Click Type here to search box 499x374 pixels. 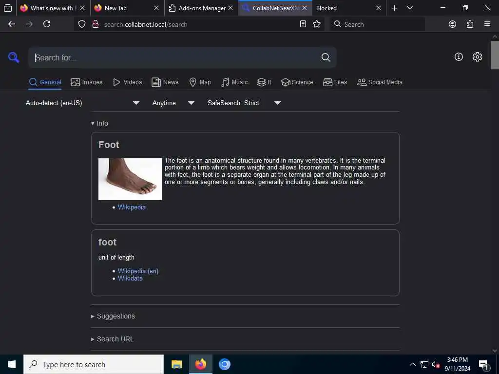pos(94,364)
